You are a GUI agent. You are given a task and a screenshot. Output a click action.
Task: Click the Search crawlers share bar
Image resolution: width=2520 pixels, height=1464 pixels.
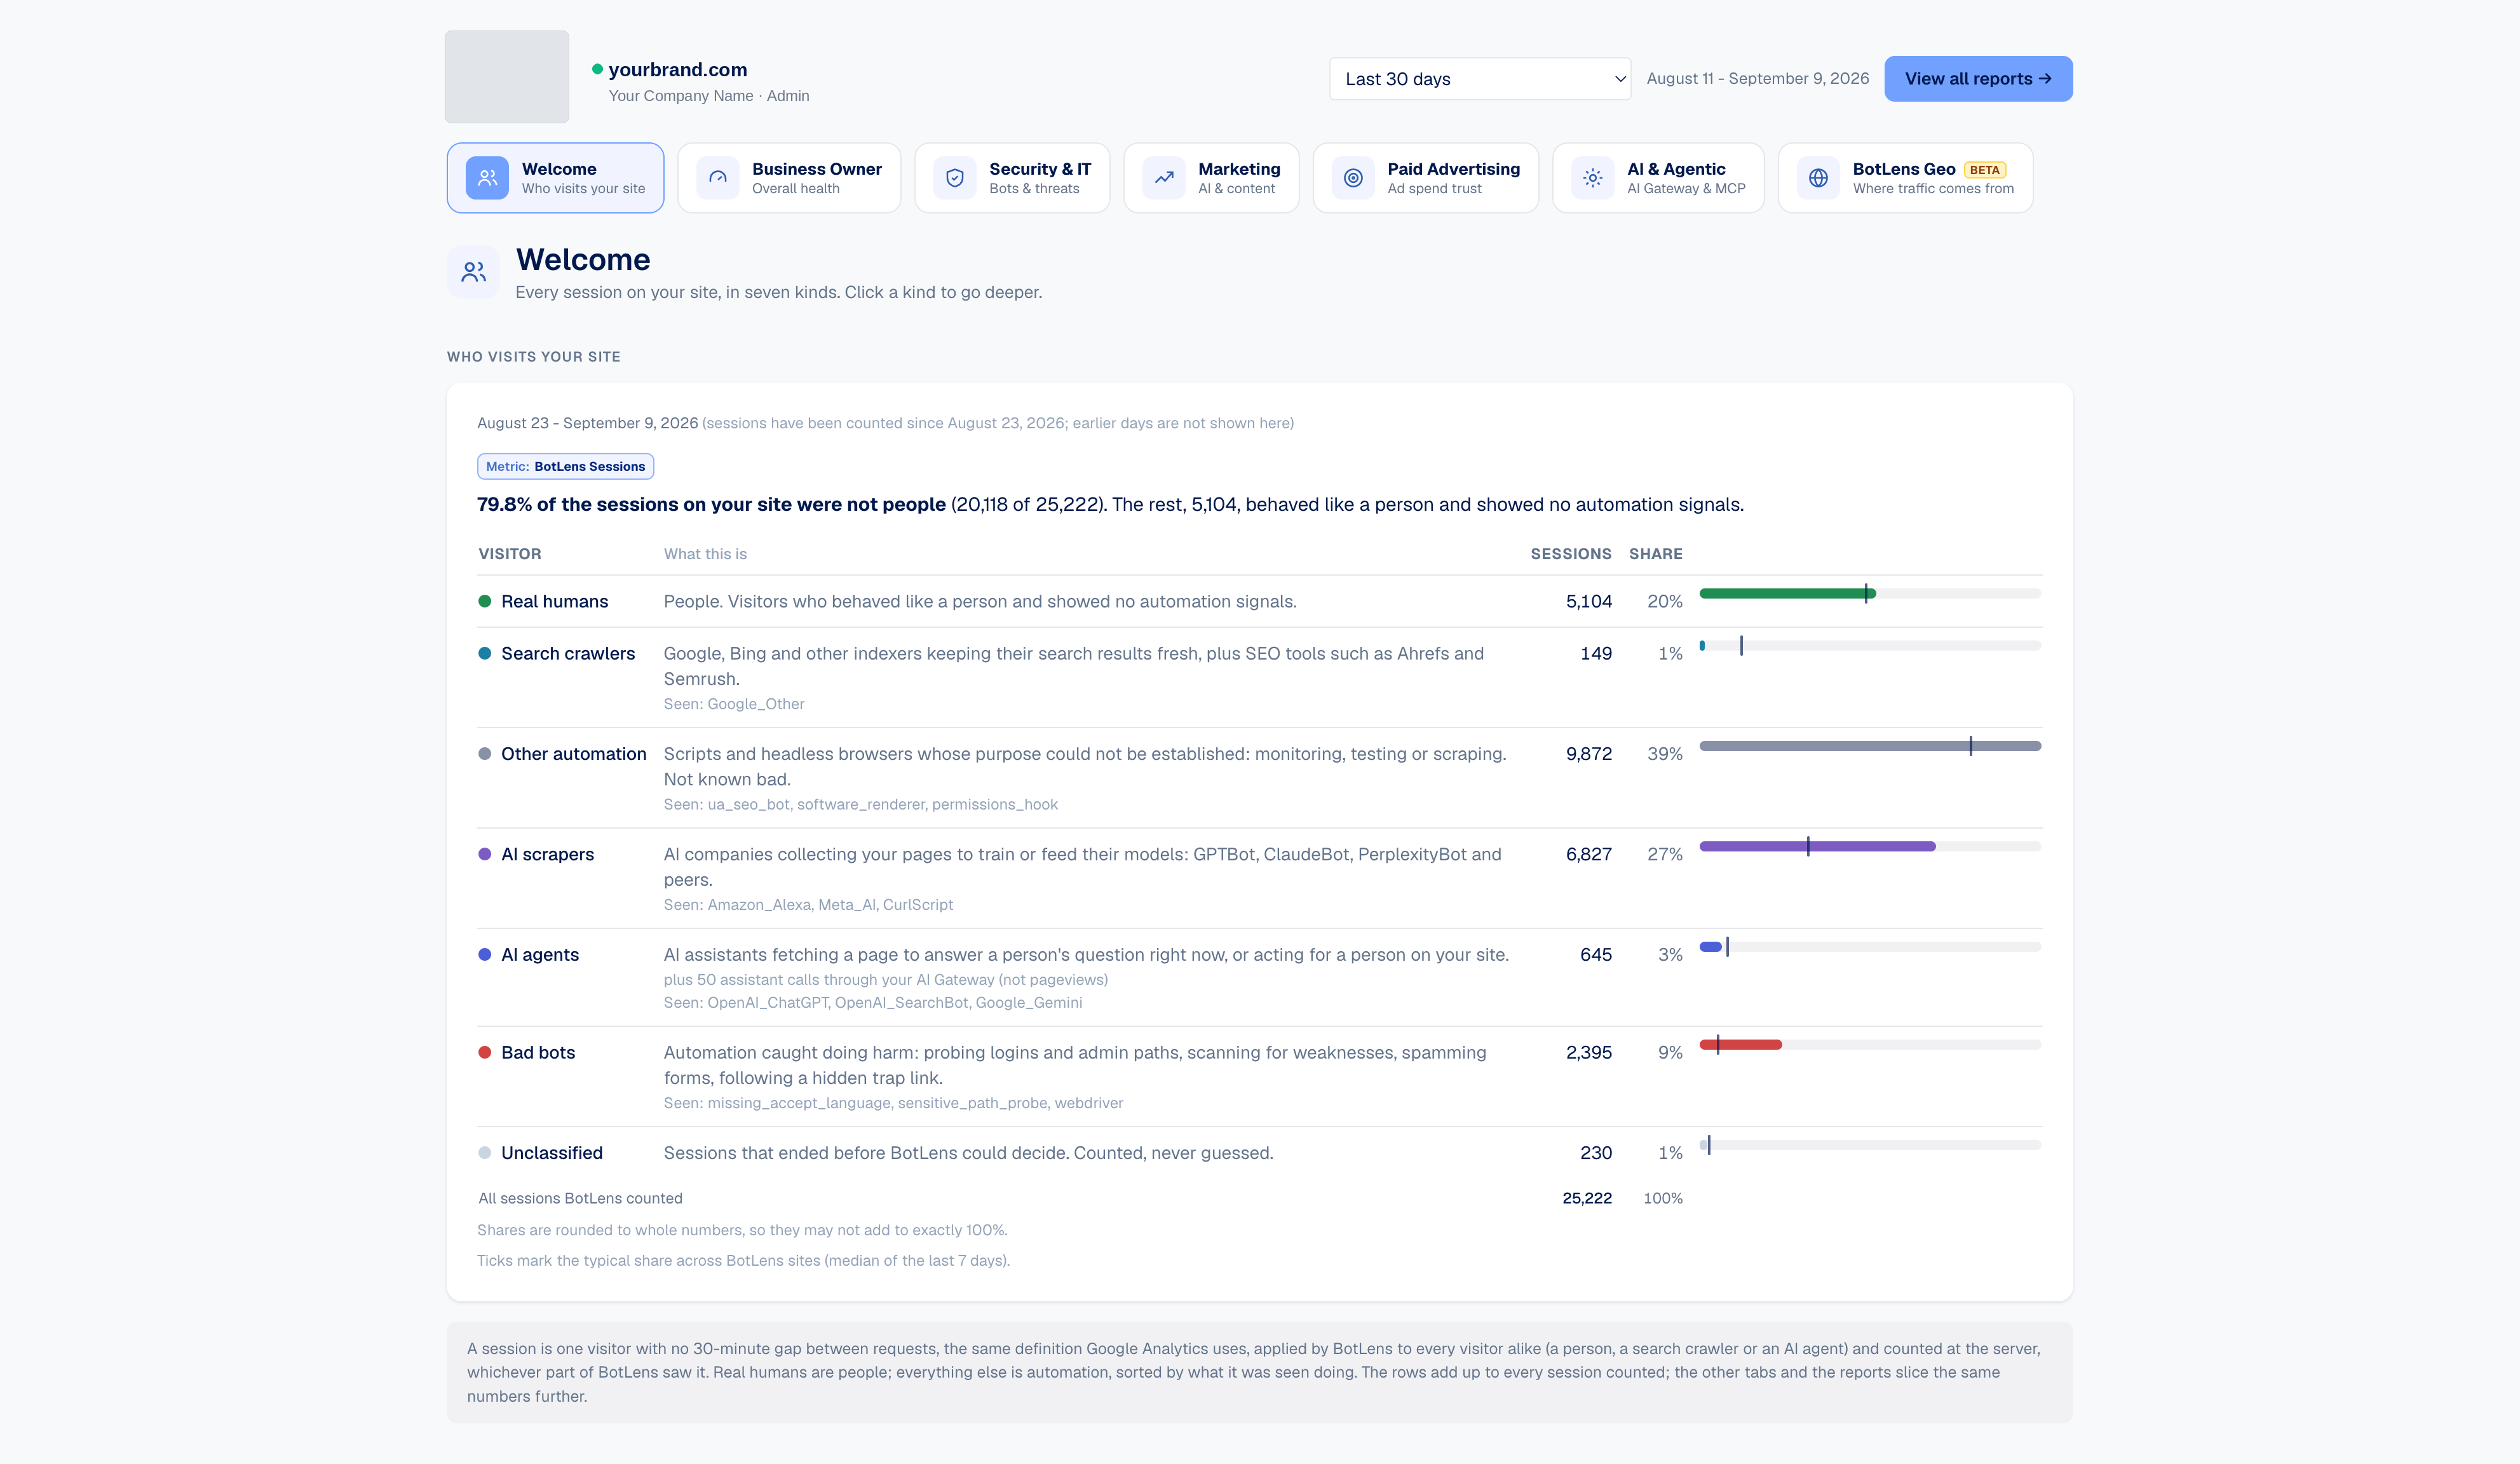pyautogui.click(x=1870, y=646)
